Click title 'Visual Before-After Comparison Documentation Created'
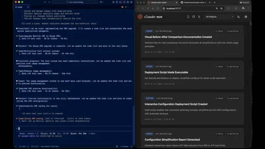This screenshot has width=265, height=149. pos(178,37)
